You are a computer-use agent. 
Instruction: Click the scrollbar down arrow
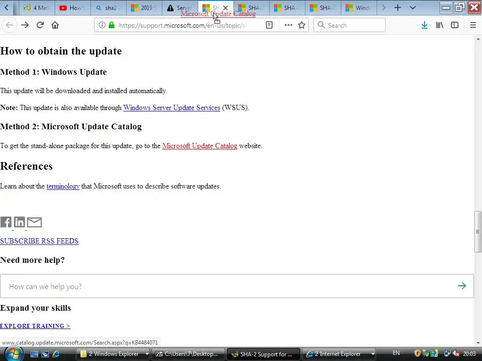(478, 343)
